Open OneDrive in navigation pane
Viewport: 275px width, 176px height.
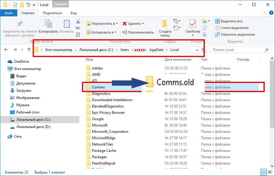click(21, 62)
